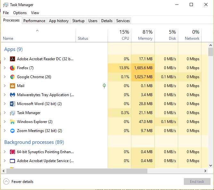214x190 pixels.
Task: Maximize the Task Manager window
Action: click(x=191, y=4)
